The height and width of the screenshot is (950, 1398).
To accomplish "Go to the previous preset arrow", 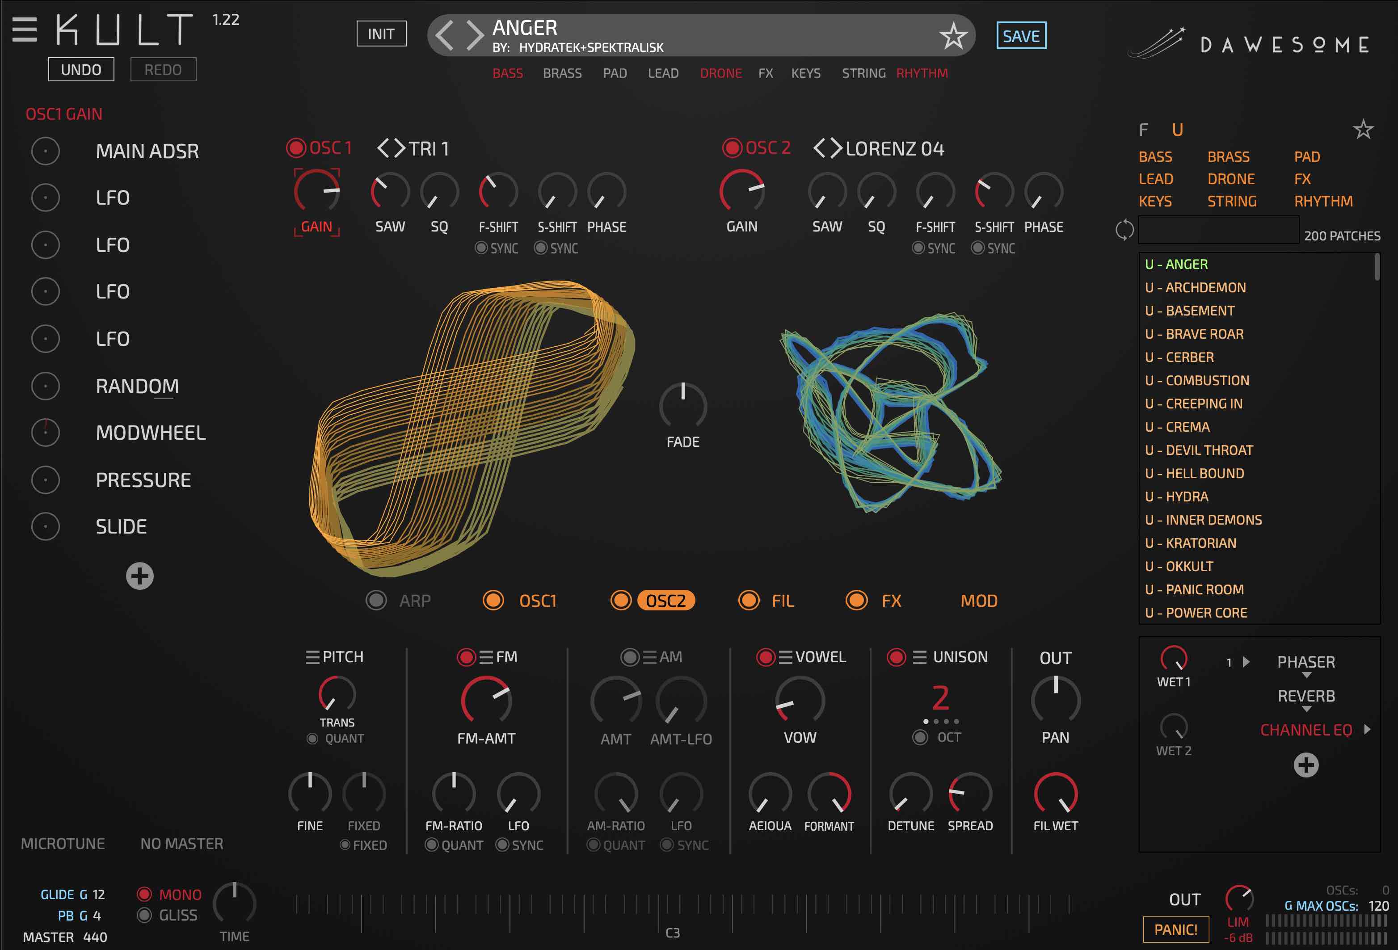I will pos(445,35).
